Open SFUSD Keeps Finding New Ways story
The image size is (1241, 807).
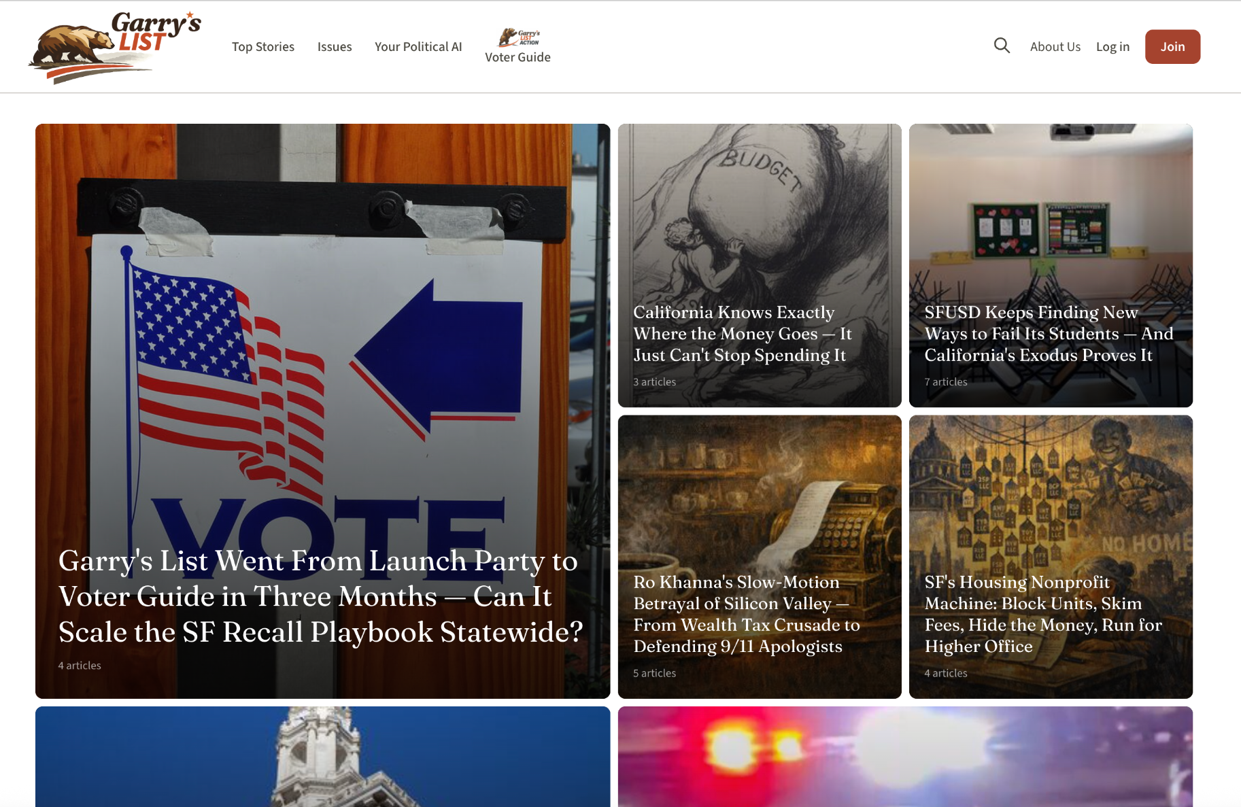(x=1049, y=333)
